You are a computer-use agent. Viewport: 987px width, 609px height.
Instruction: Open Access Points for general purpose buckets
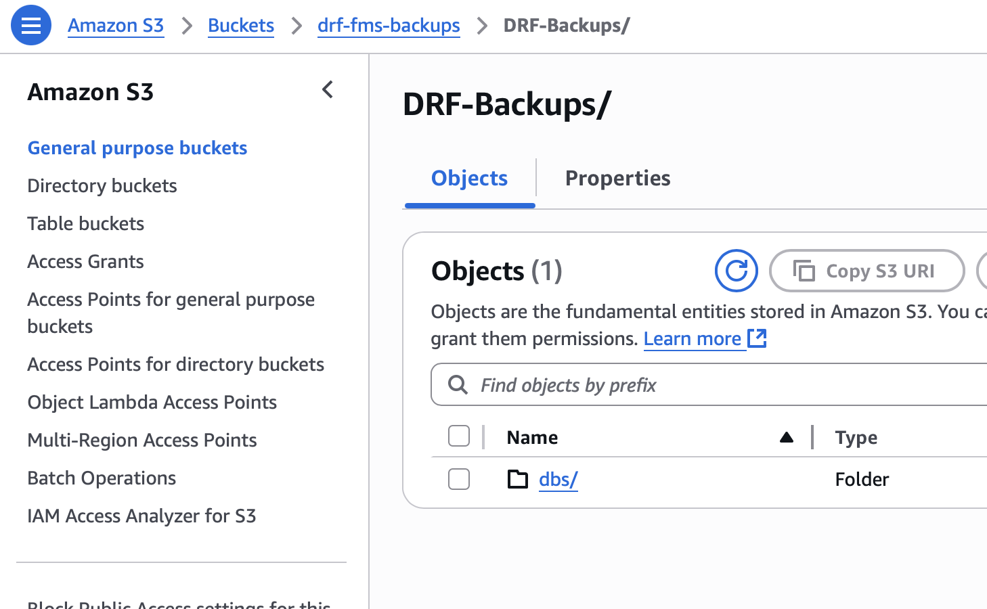(x=171, y=313)
